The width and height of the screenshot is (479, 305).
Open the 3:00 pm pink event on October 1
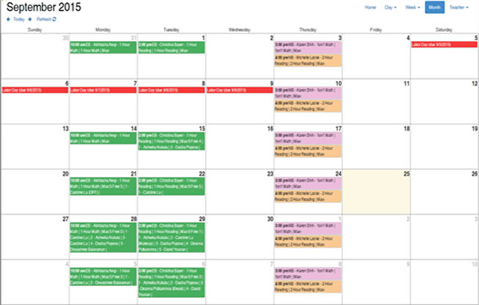click(308, 228)
